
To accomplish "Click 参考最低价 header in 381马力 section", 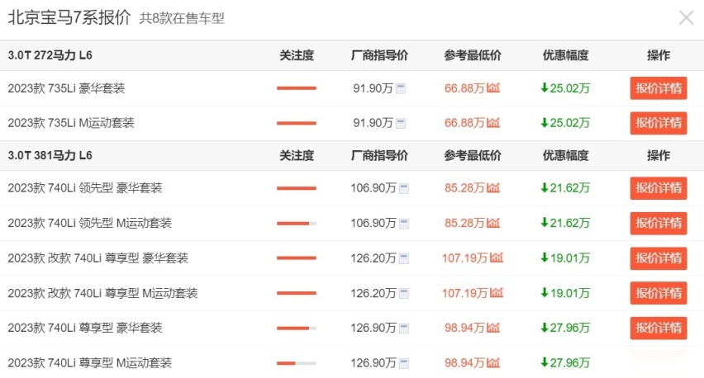I will tap(472, 155).
